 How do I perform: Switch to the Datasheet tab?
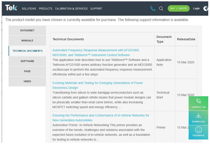pos(27,30)
